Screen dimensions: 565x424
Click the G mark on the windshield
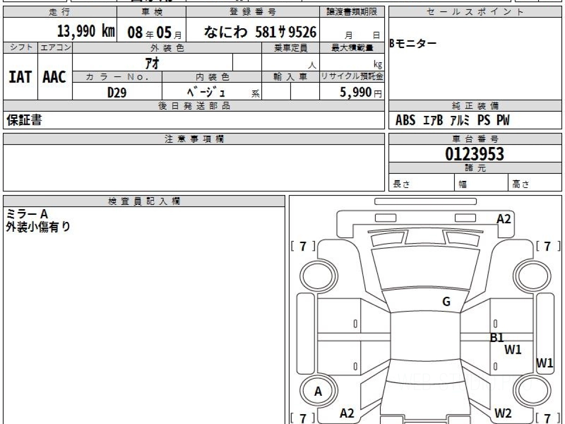pyautogui.click(x=446, y=302)
